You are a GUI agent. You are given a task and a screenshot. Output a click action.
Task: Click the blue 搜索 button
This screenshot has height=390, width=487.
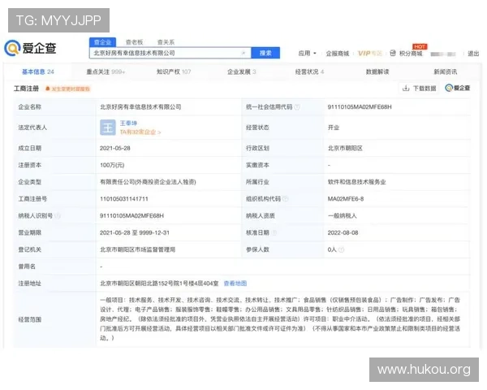click(x=265, y=53)
